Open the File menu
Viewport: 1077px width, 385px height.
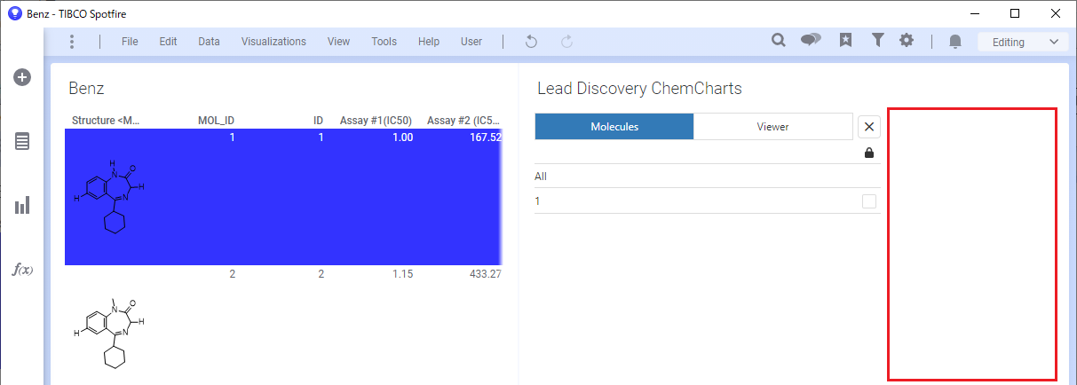(130, 42)
